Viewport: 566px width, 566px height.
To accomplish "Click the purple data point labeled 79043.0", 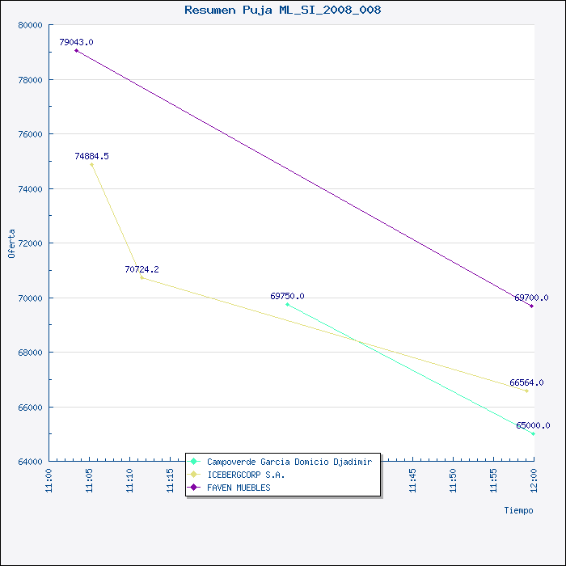I will click(76, 50).
